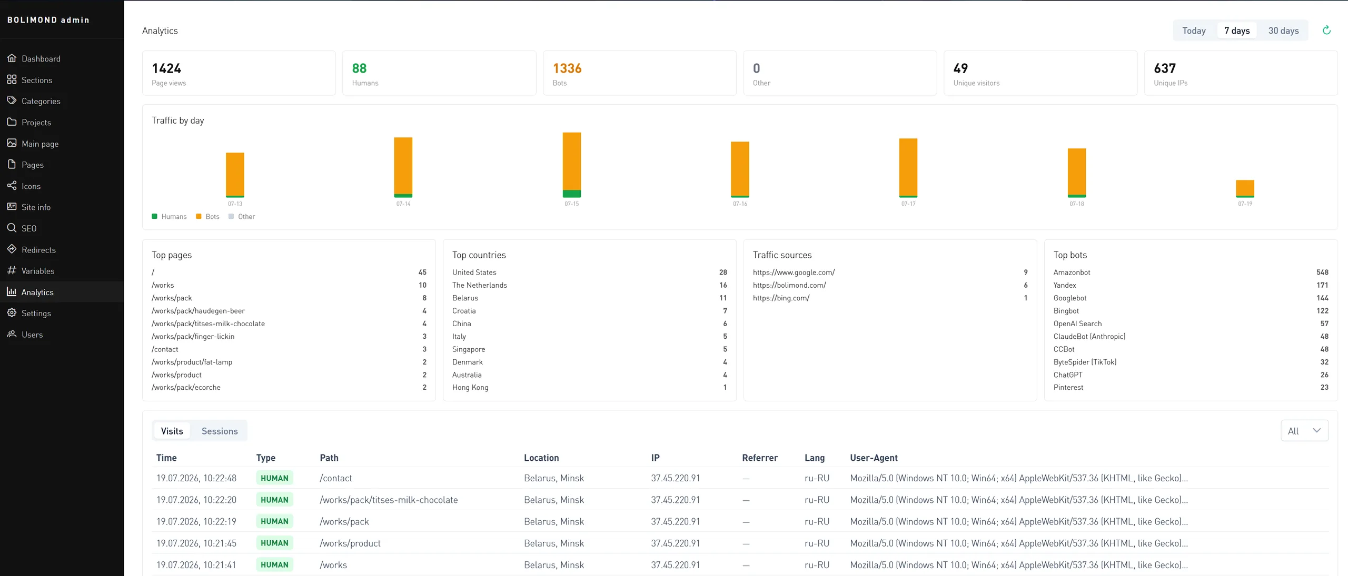
Task: Click the Variables hash icon
Action: coord(12,270)
